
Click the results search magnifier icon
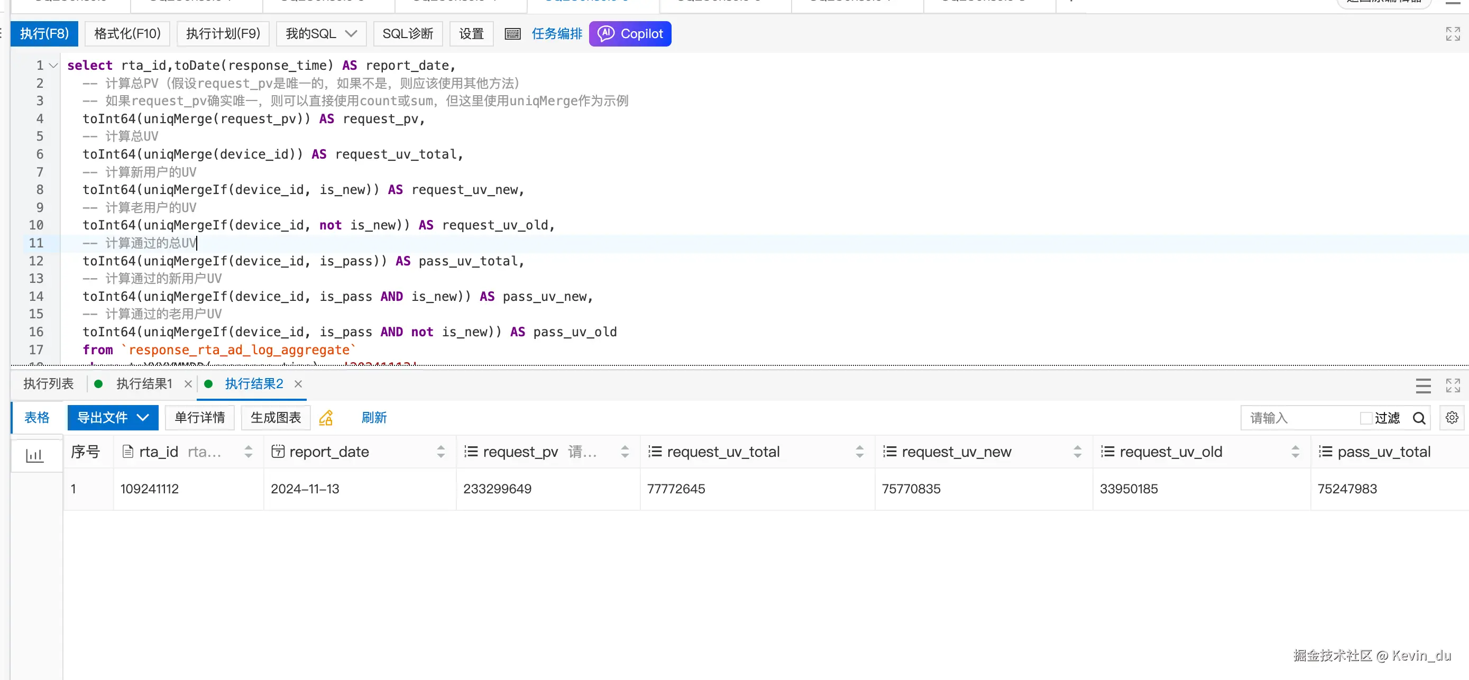click(1419, 418)
